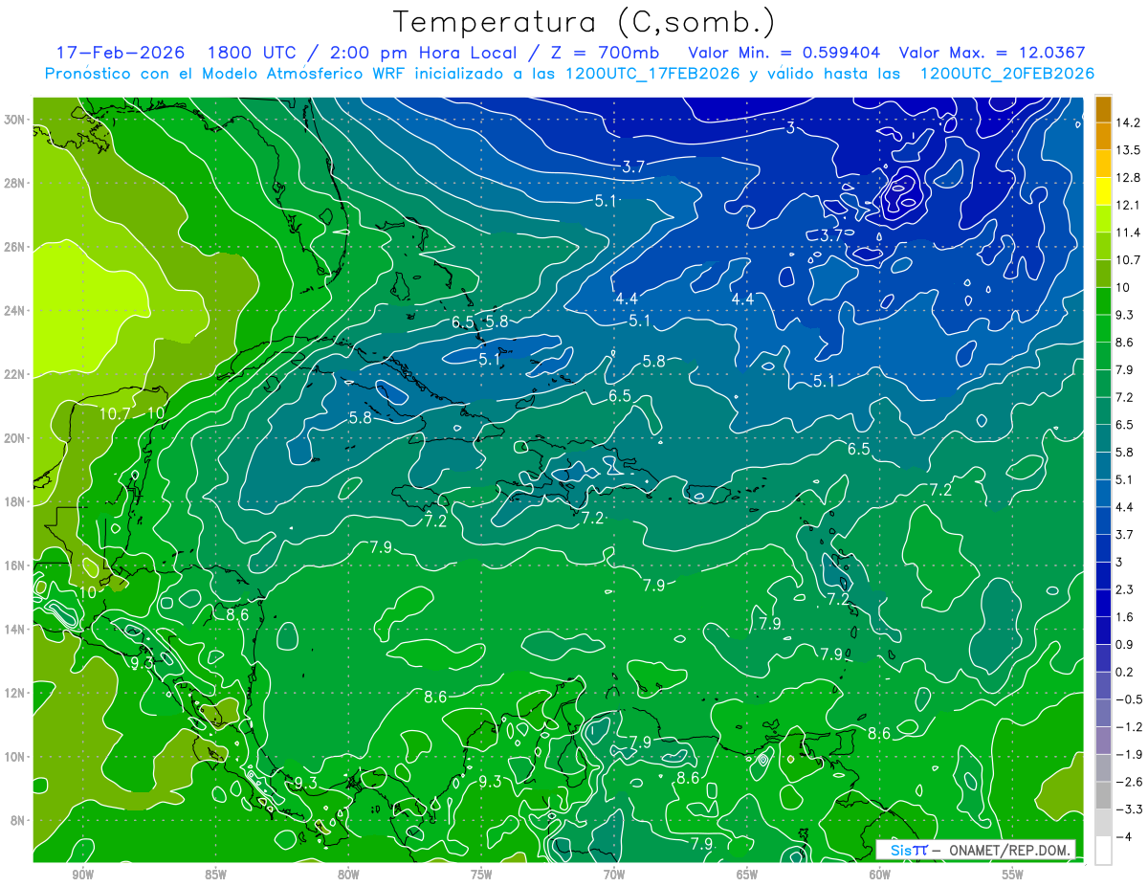
Task: Click the '10.7' contour label on the map
Action: pyautogui.click(x=115, y=413)
